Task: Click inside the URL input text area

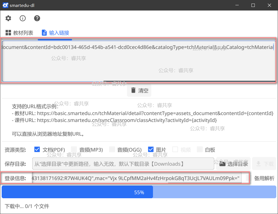Action: [139, 61]
